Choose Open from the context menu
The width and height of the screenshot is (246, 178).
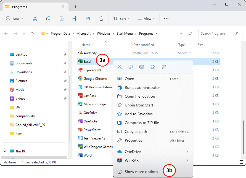tap(153, 79)
